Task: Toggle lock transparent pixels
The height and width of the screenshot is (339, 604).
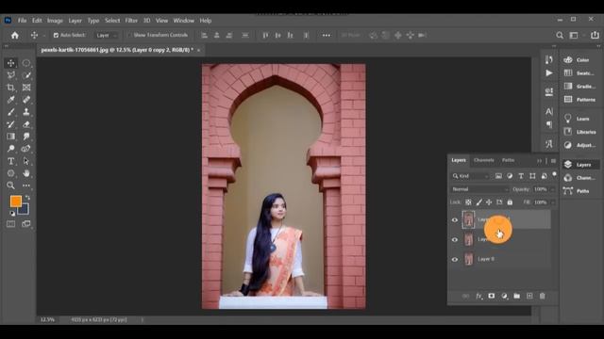Action: [468, 202]
